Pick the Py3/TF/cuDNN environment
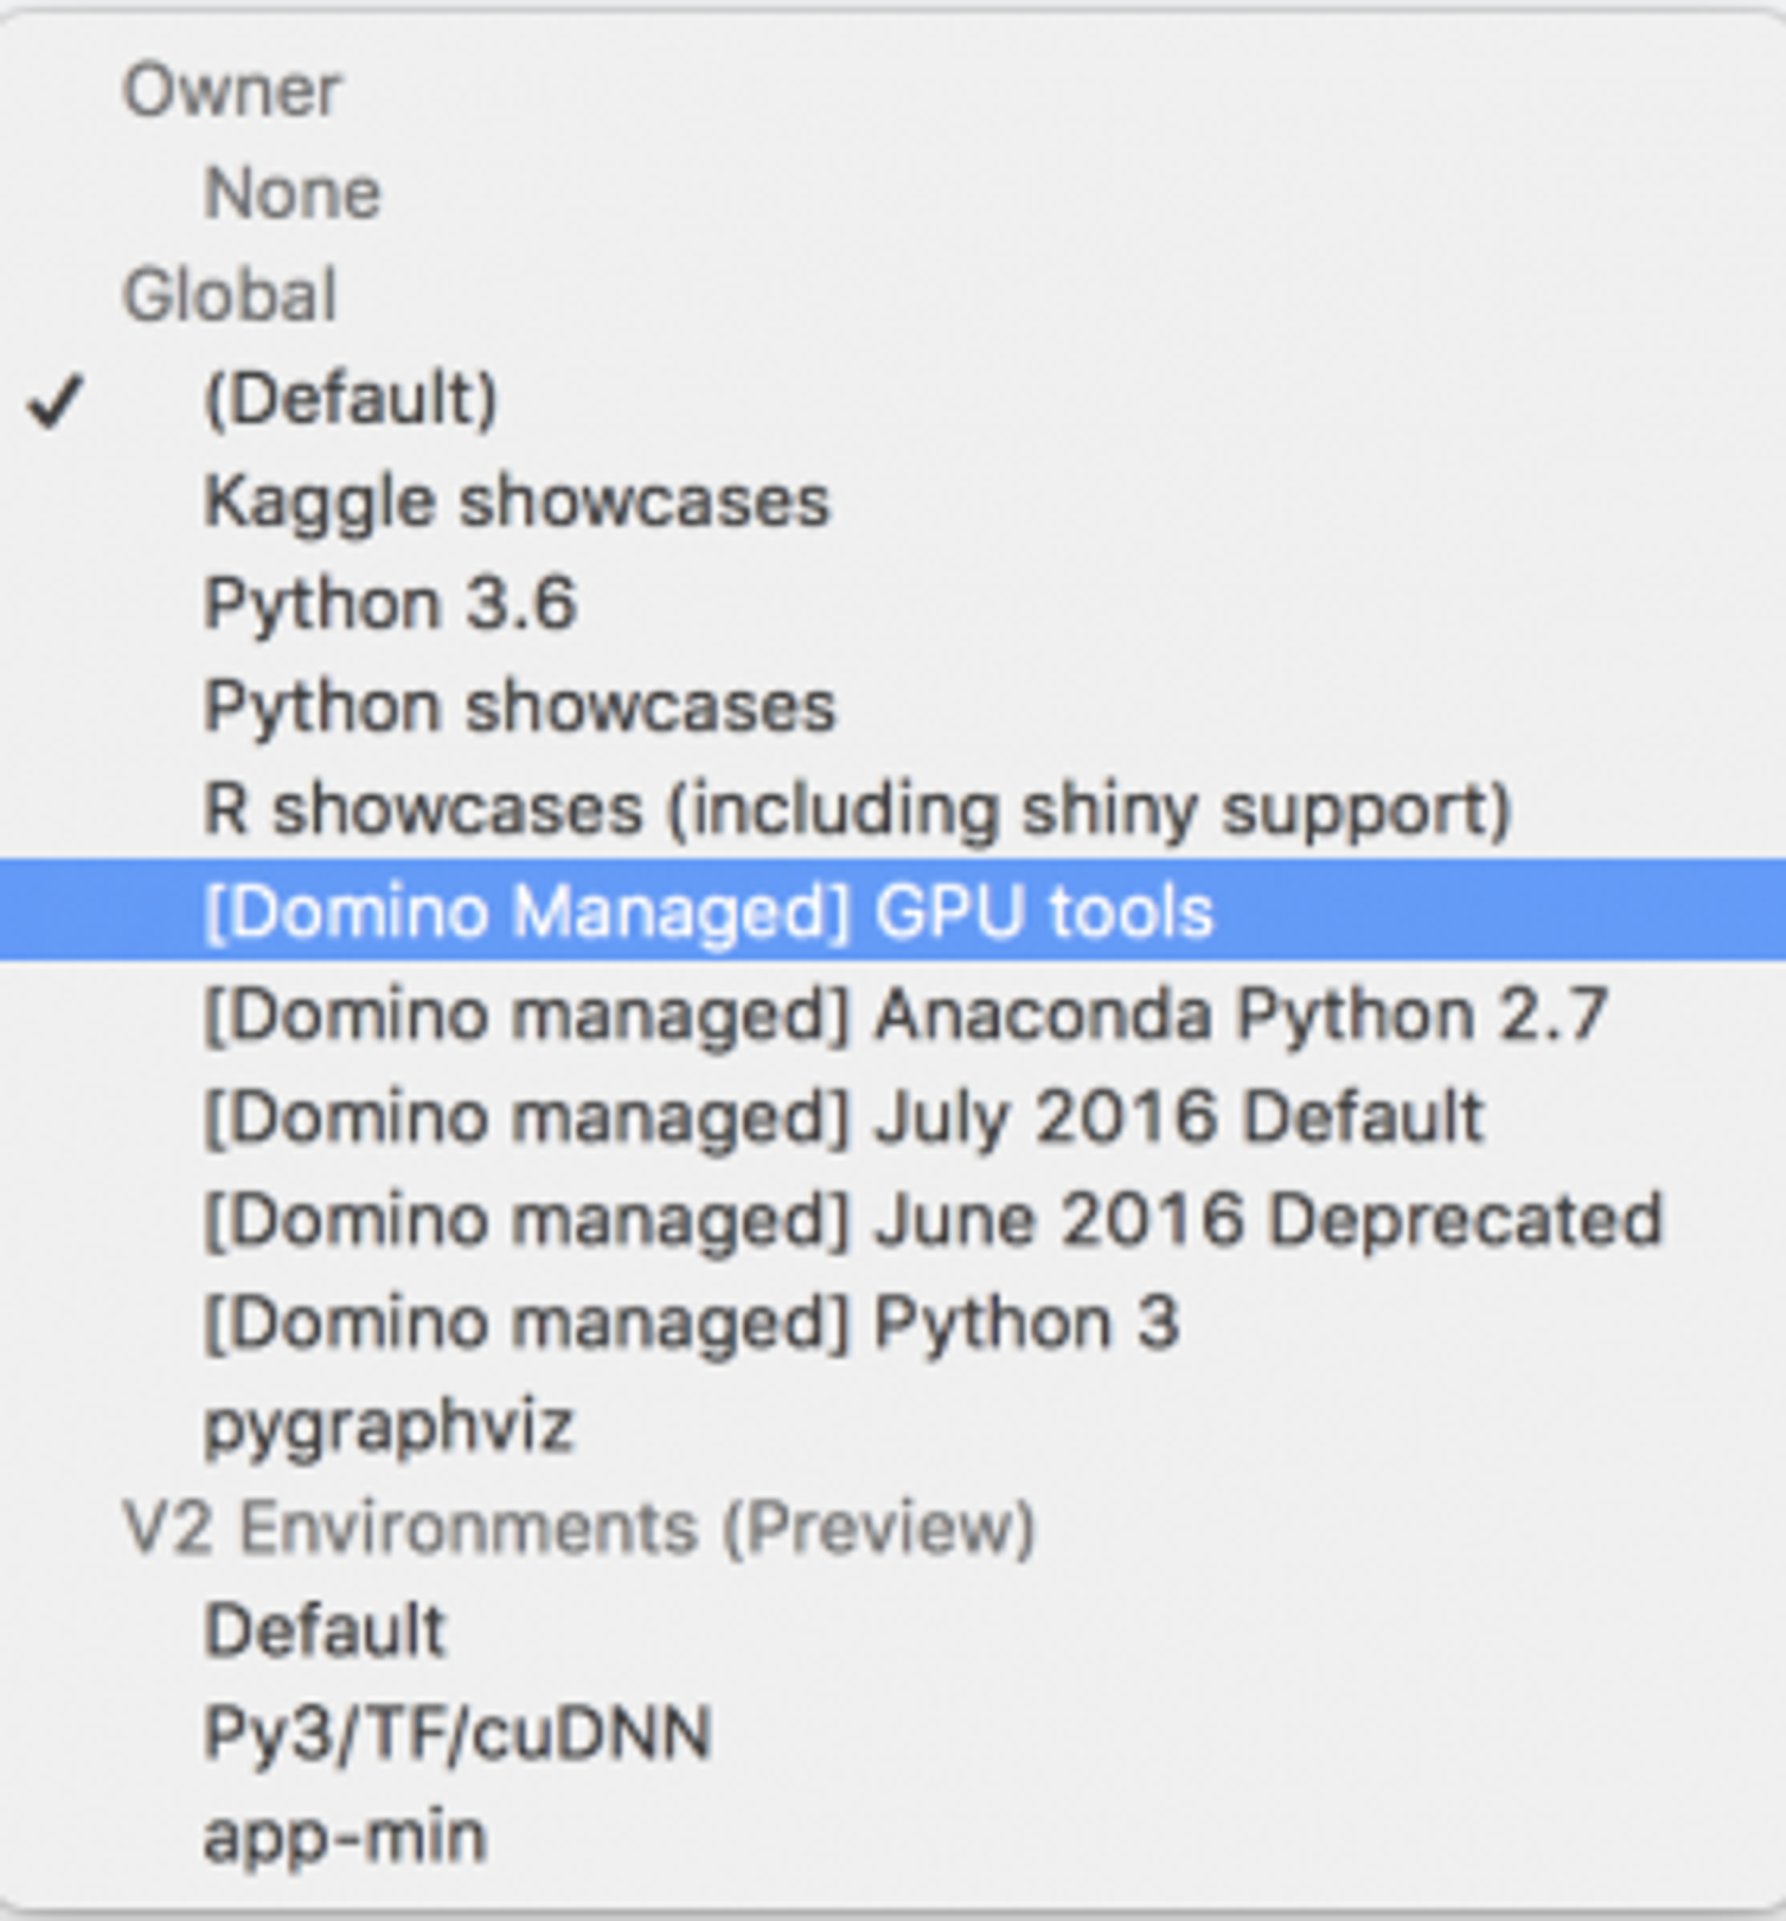Viewport: 1786px width, 1921px height. pyautogui.click(x=457, y=1732)
